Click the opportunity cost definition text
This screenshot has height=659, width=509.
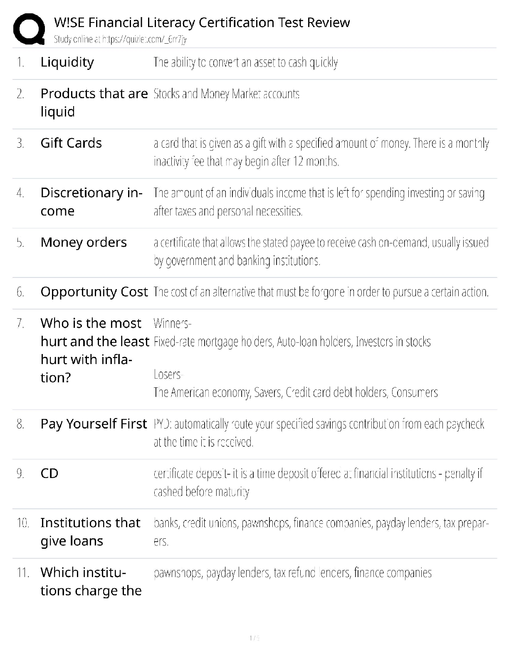pyautogui.click(x=321, y=292)
